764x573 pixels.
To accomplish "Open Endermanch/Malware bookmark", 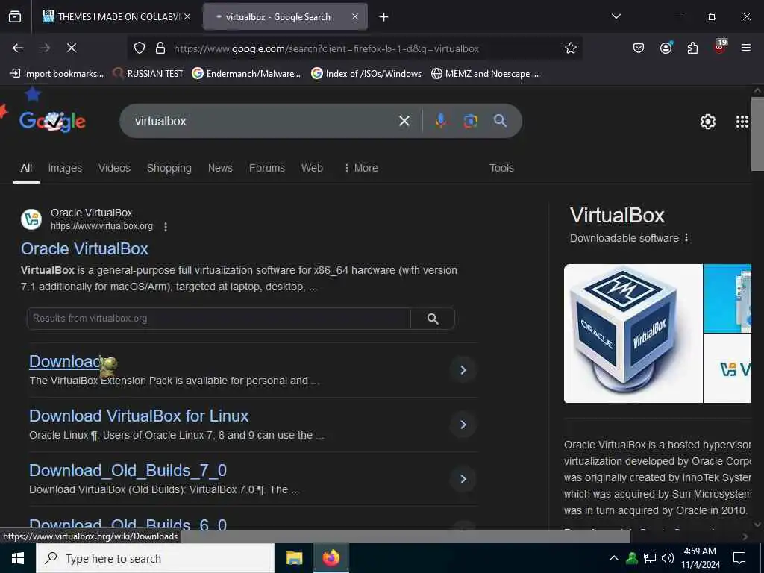I will (246, 74).
